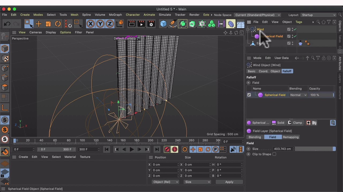Image resolution: width=343 pixels, height=192 pixels.
Task: Toggle Y-axis lock
Action: (x=100, y=24)
